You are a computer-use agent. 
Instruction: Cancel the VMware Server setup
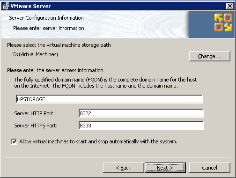pos(209,168)
